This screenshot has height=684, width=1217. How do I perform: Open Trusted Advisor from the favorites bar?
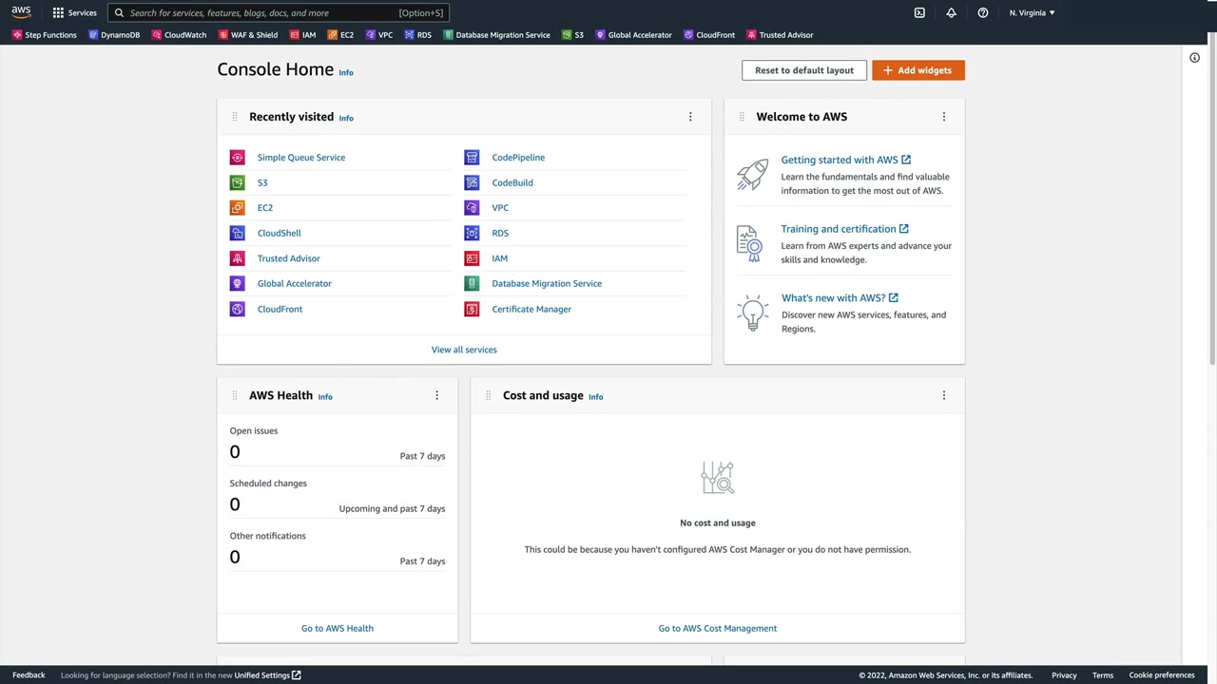[x=780, y=35]
